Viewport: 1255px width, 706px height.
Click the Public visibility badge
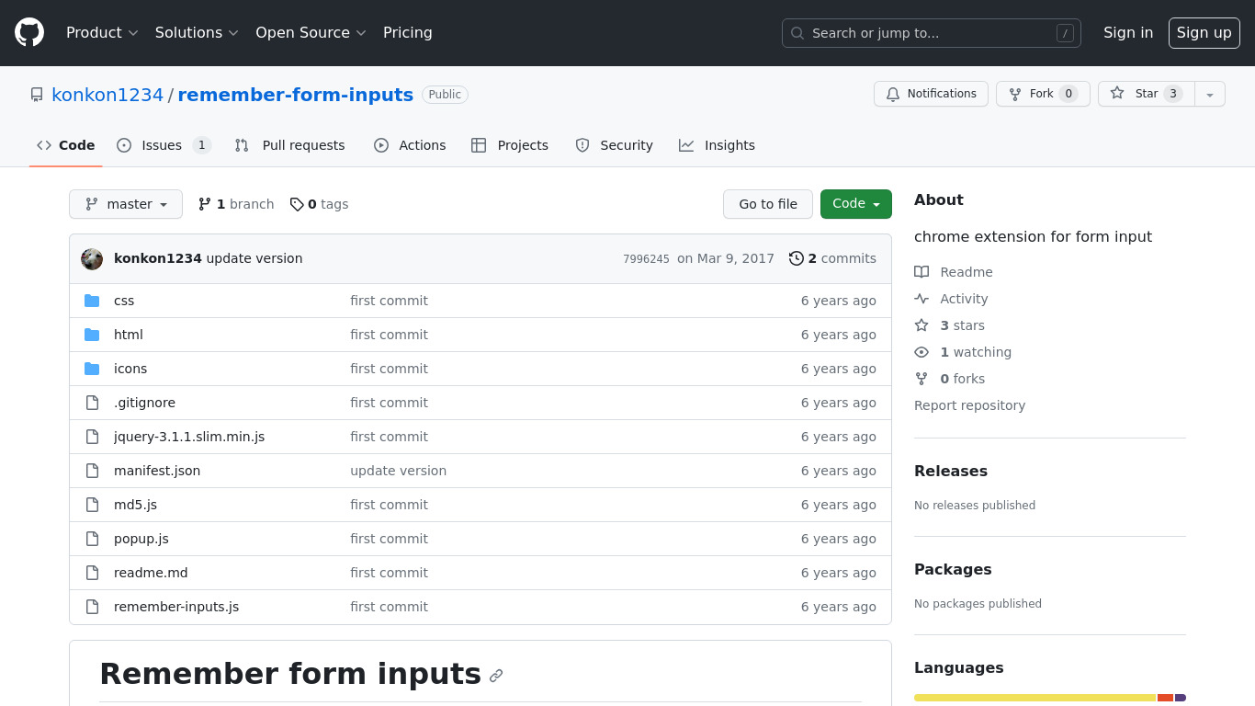coord(445,95)
